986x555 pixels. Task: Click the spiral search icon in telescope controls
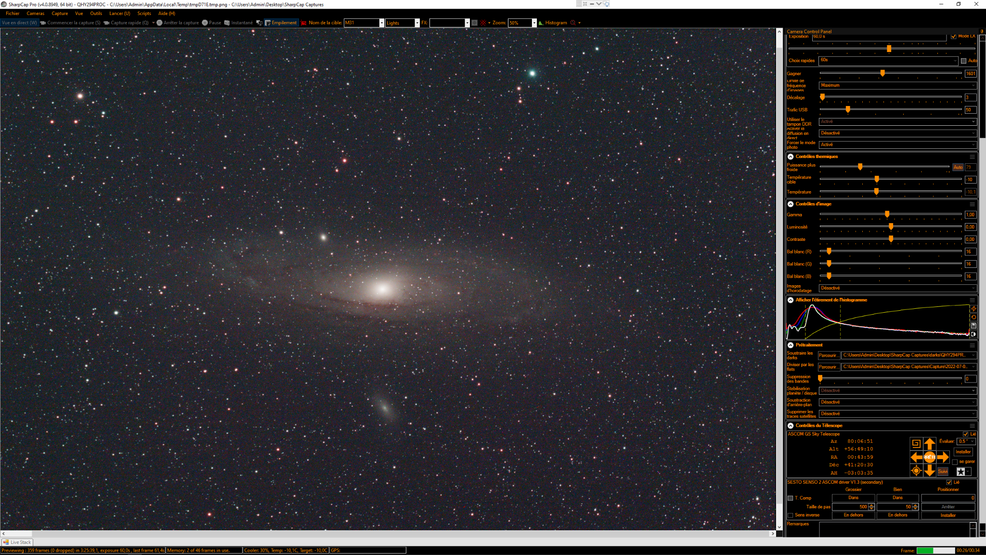pyautogui.click(x=916, y=444)
